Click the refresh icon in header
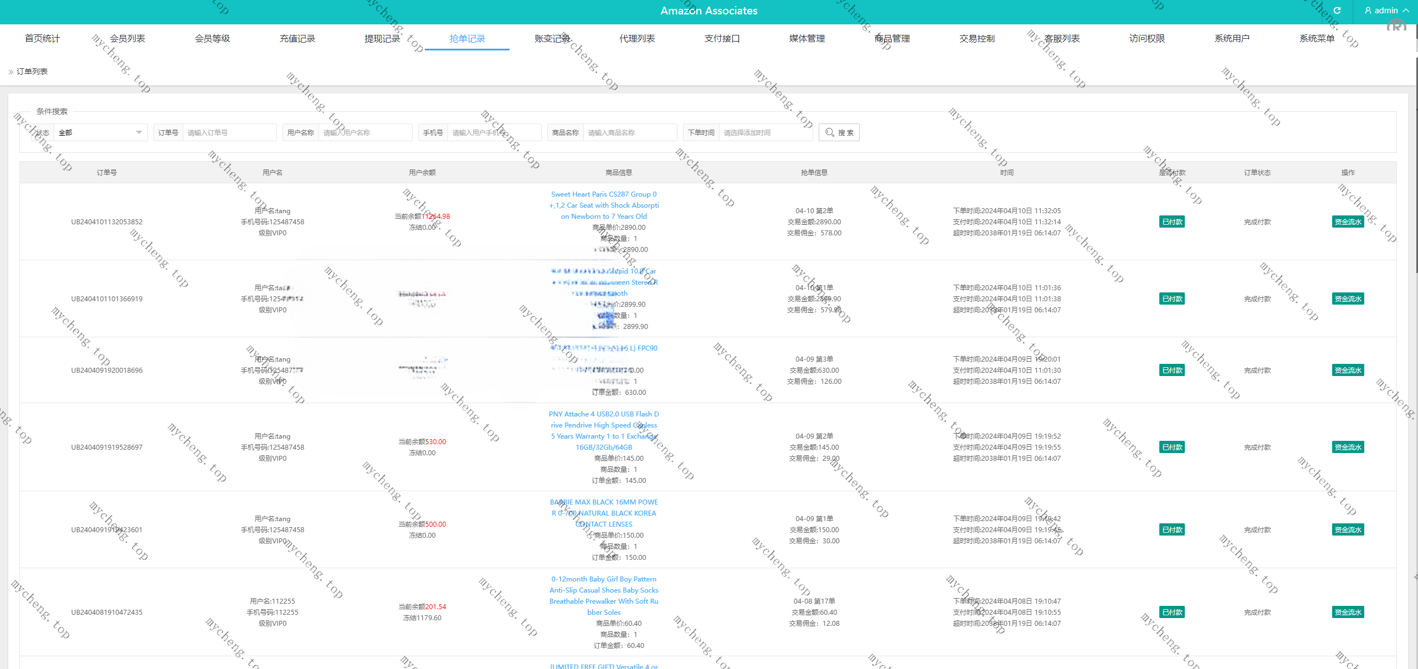1418x669 pixels. [x=1337, y=11]
